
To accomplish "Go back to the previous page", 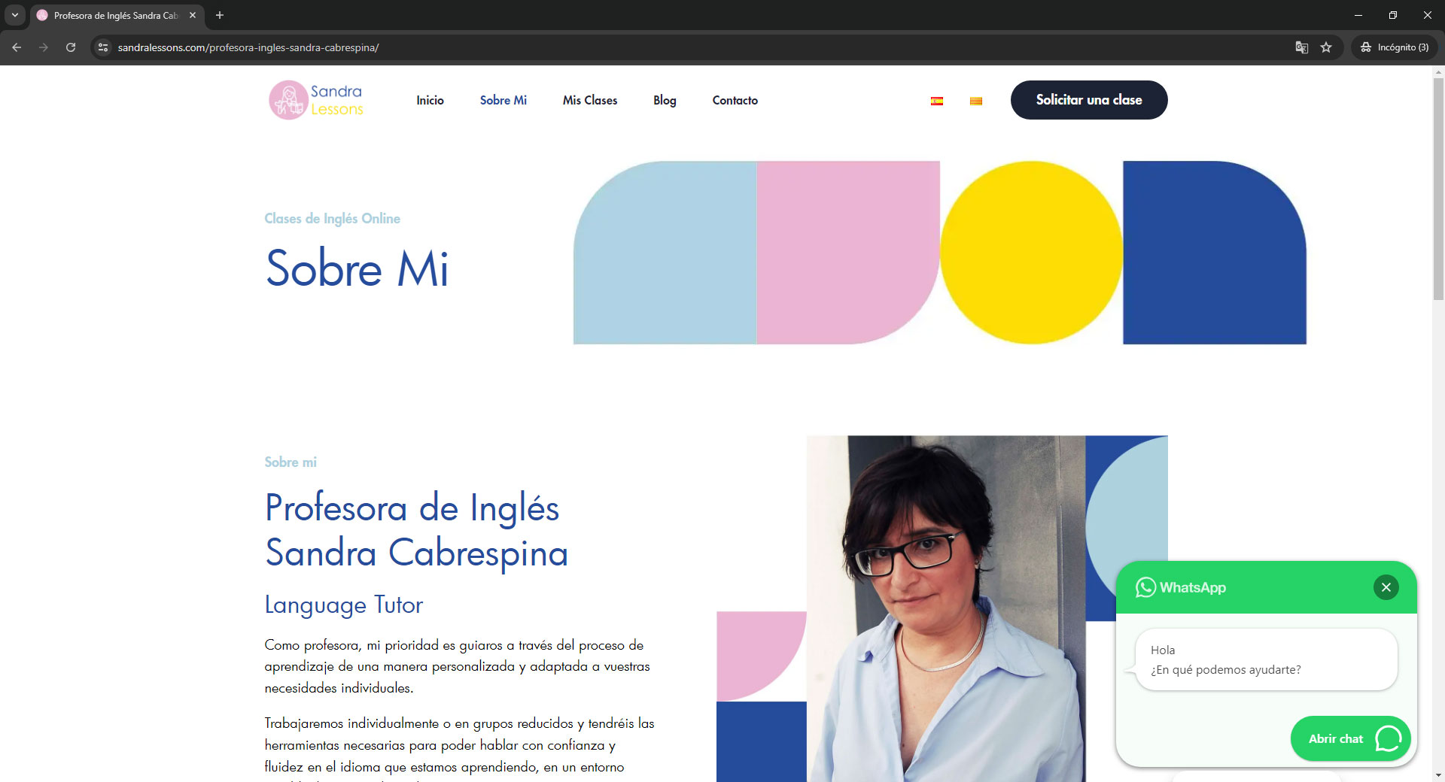I will coord(17,47).
